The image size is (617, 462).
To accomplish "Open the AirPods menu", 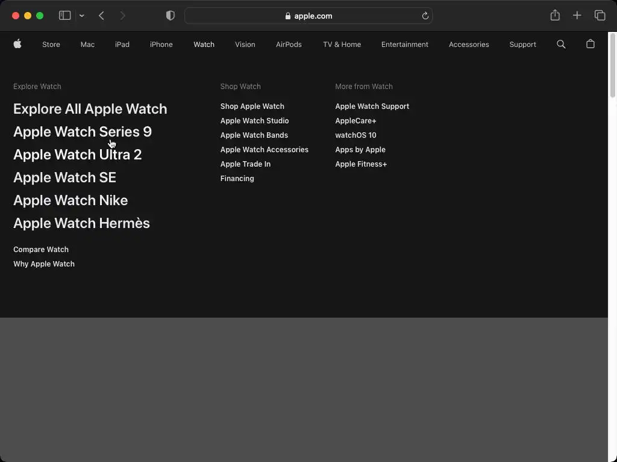I will point(289,45).
